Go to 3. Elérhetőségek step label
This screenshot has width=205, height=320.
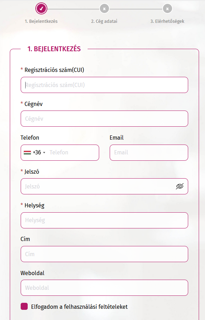pos(167,21)
